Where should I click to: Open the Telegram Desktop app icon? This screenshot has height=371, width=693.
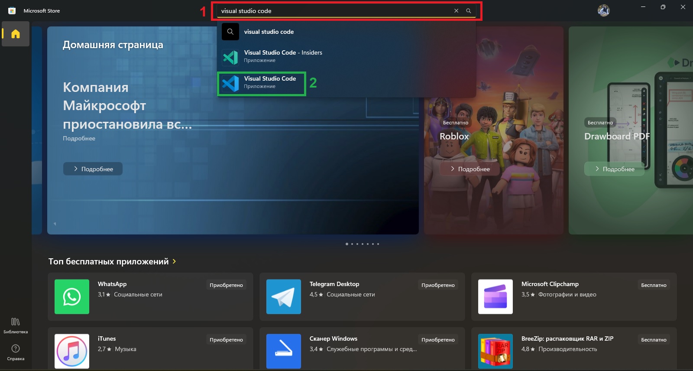(x=284, y=297)
